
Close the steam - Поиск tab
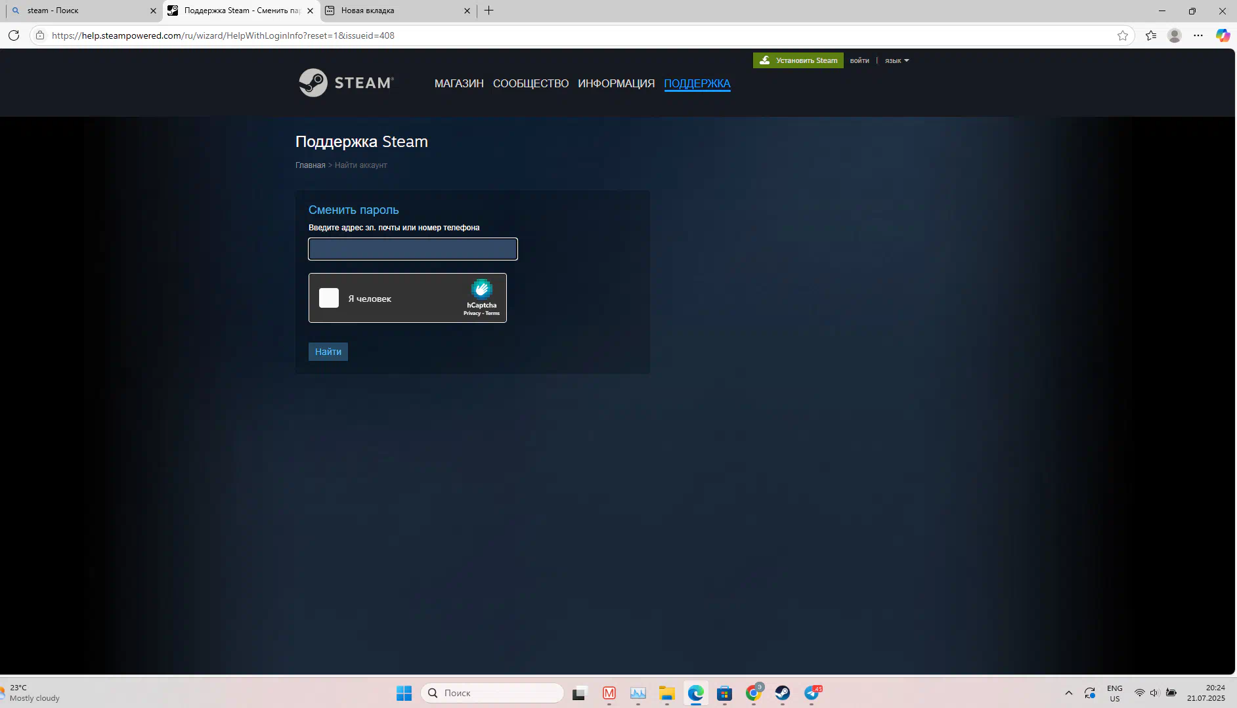[153, 10]
